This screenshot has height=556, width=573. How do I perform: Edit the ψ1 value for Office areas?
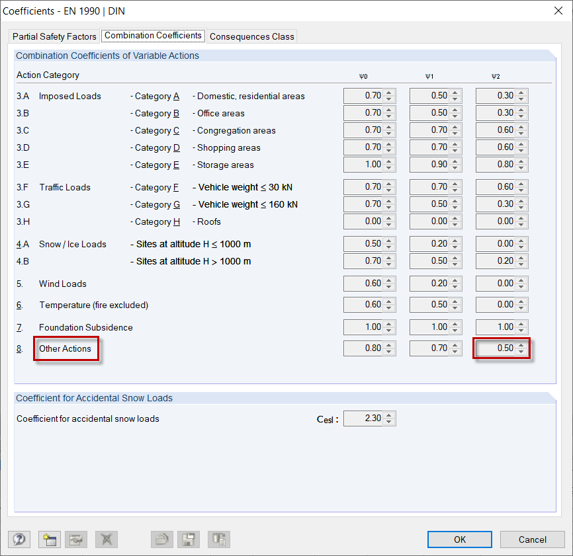click(x=431, y=112)
